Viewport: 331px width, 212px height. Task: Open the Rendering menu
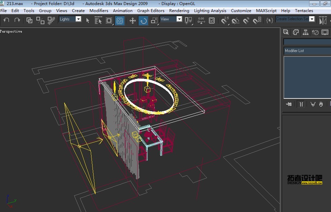coord(179,10)
